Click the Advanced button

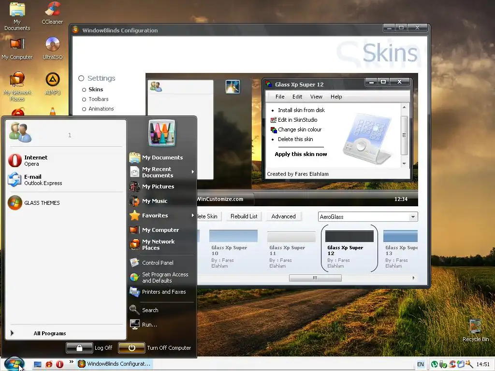(x=283, y=216)
